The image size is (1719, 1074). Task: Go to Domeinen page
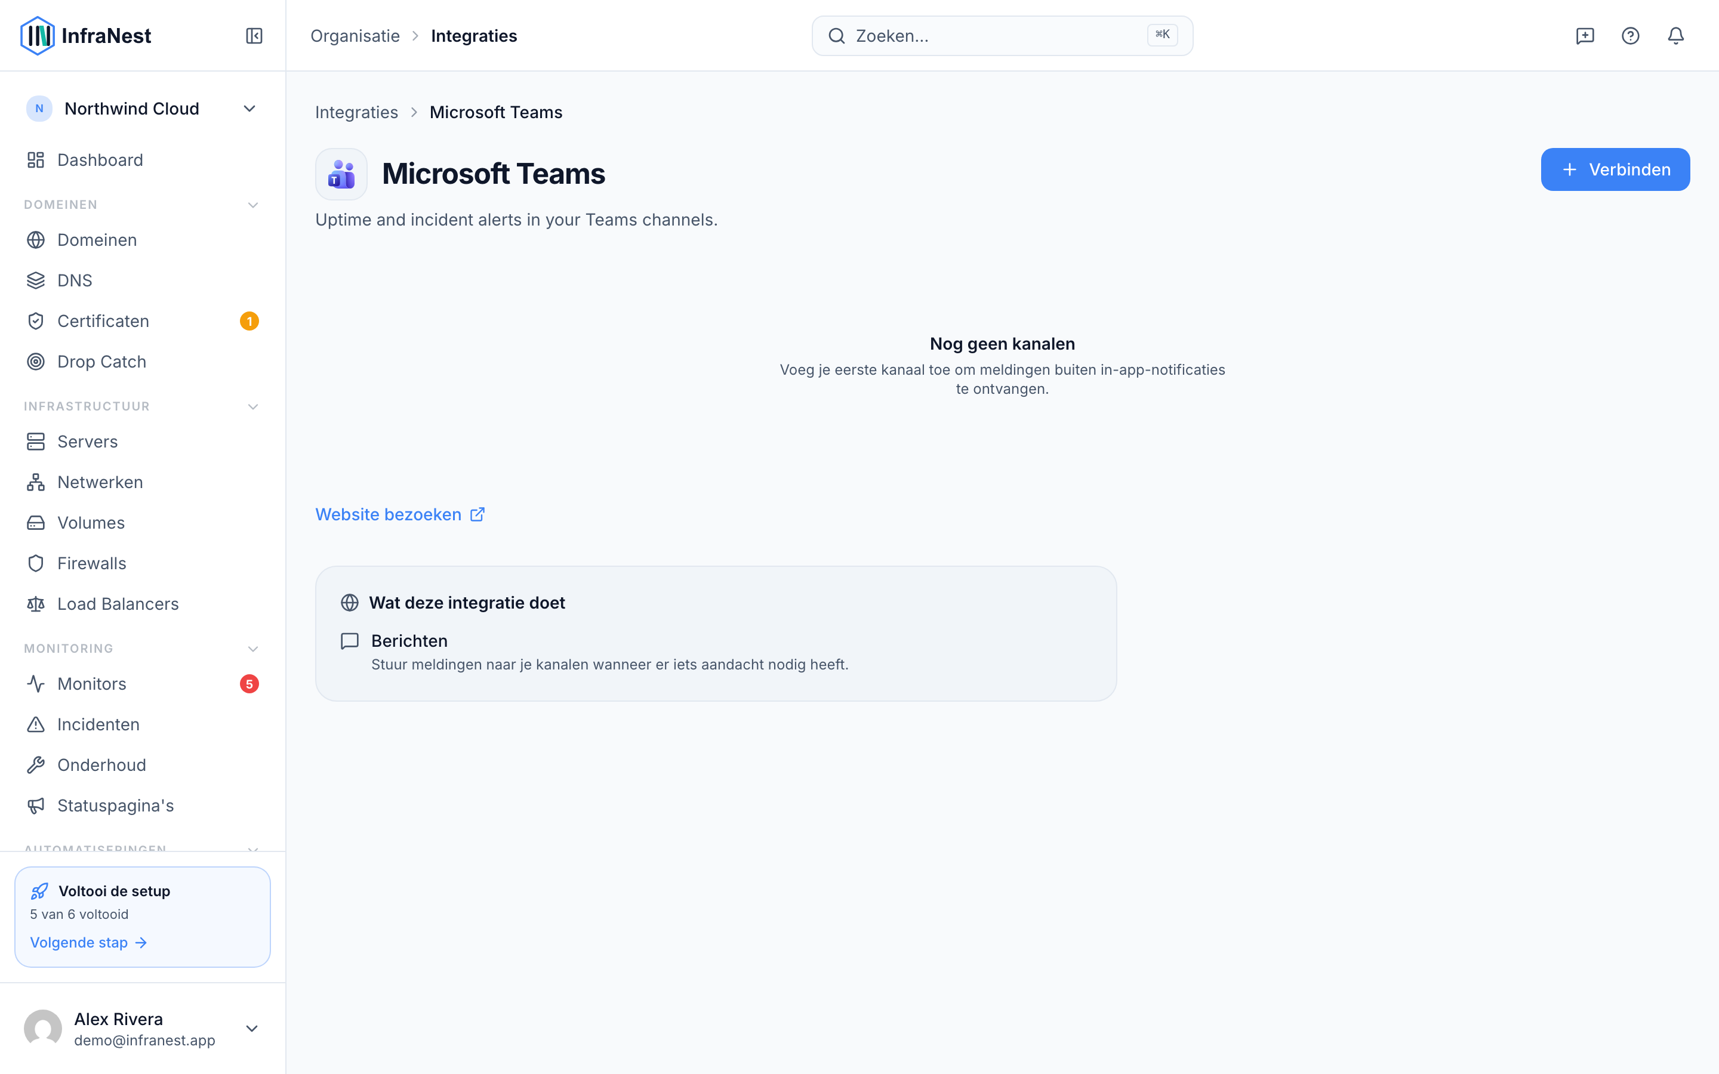142,240
